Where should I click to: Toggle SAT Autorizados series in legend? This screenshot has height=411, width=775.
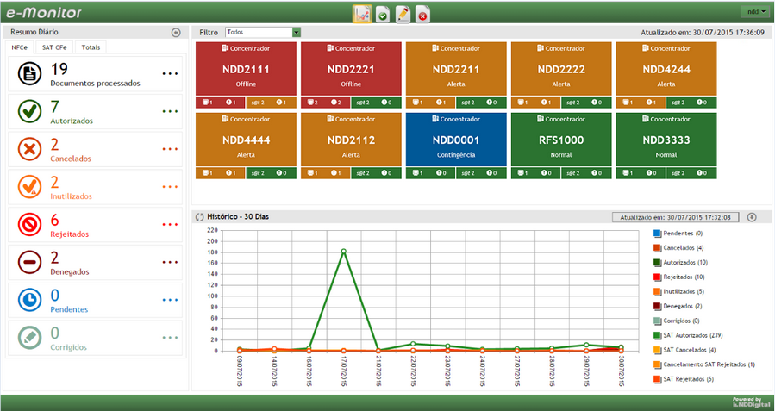(x=657, y=335)
